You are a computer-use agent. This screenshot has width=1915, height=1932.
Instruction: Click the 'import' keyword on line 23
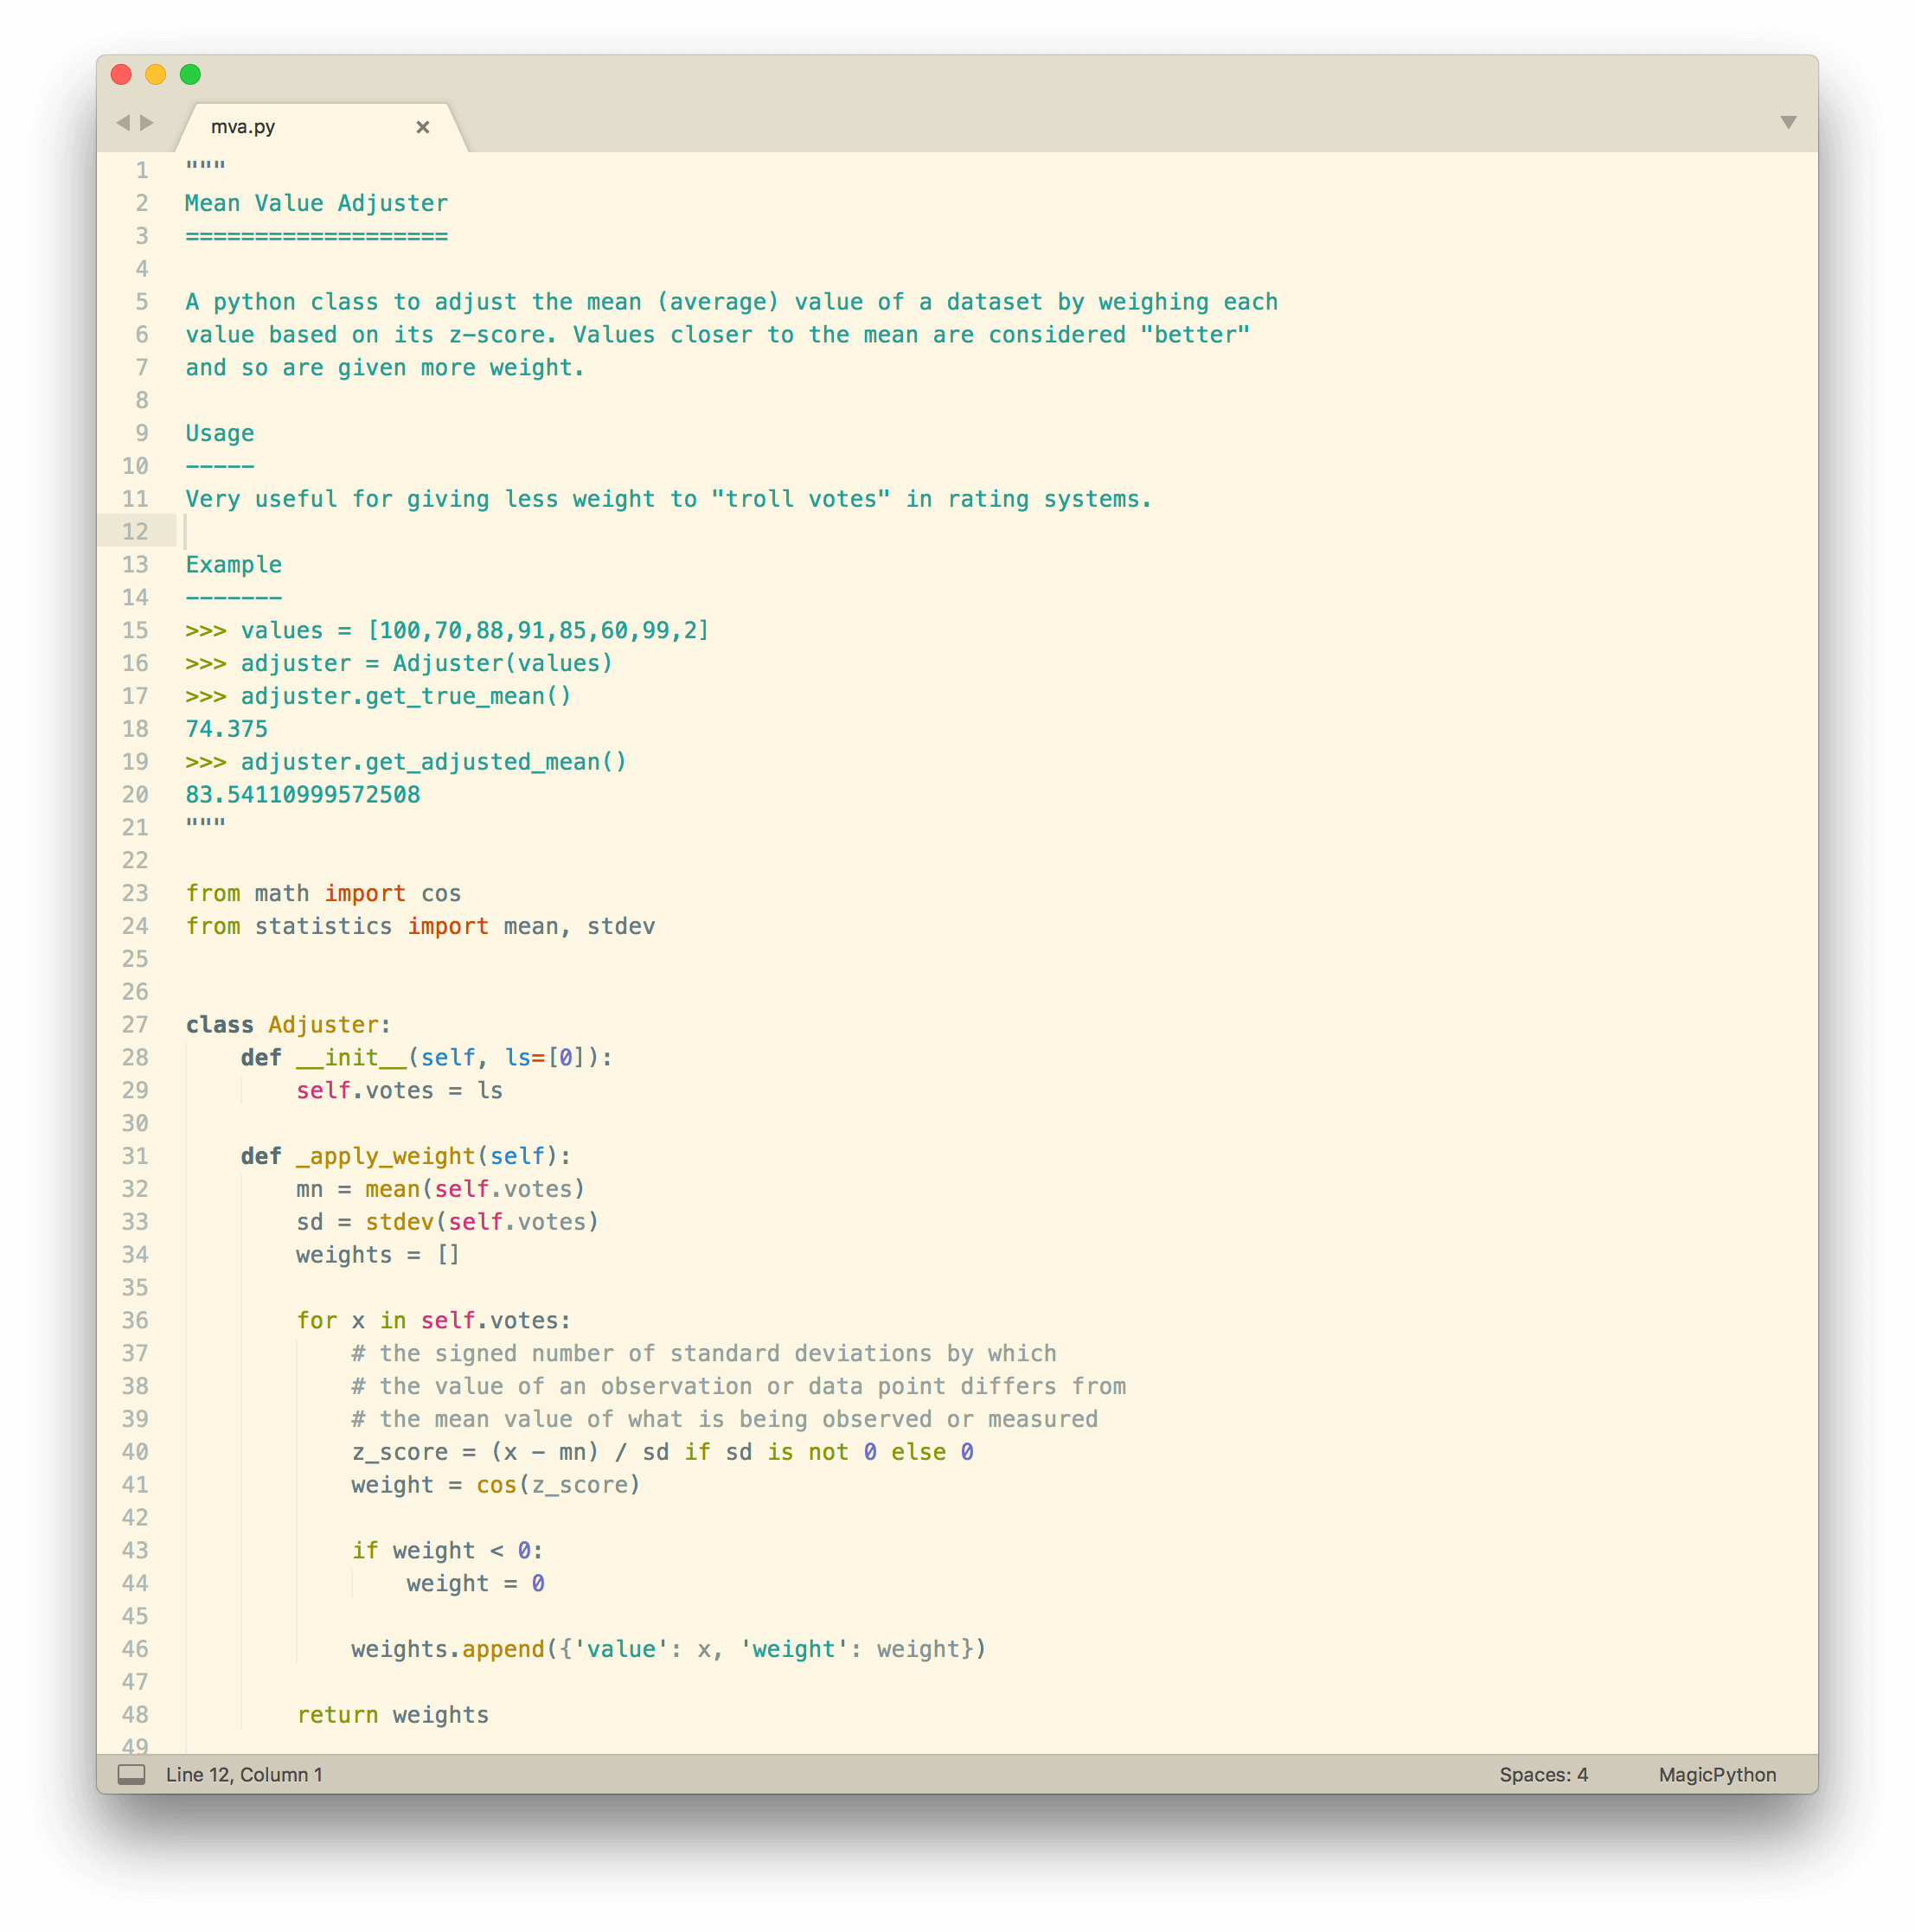(x=365, y=893)
